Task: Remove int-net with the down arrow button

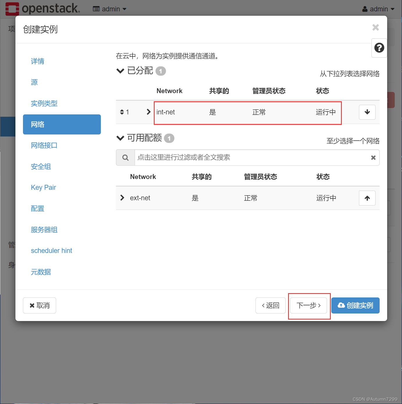Action: [x=367, y=112]
